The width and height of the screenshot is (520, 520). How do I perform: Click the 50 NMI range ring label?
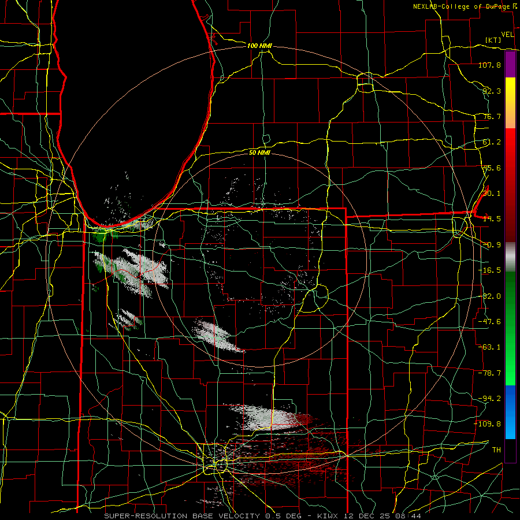pyautogui.click(x=259, y=153)
